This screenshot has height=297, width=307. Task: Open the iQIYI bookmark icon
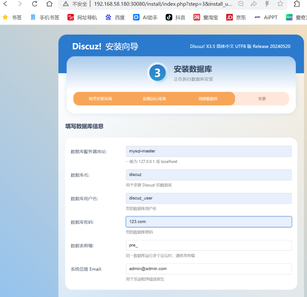point(289,17)
